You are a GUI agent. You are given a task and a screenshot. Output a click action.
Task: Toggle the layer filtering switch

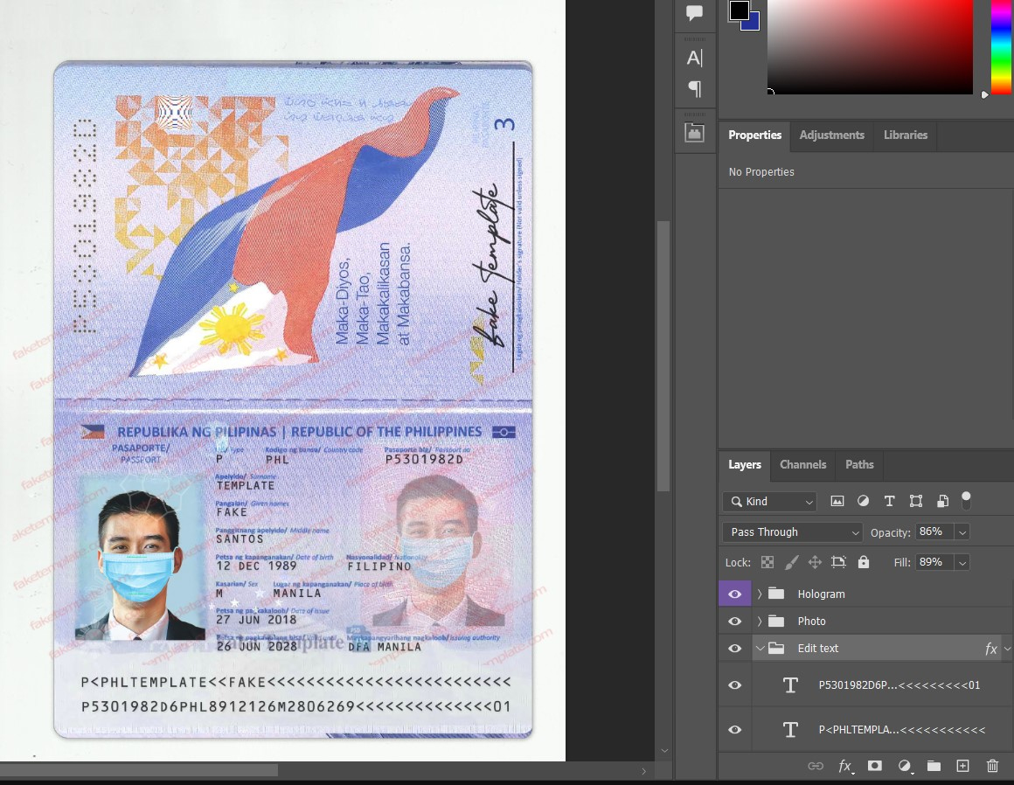(x=966, y=501)
